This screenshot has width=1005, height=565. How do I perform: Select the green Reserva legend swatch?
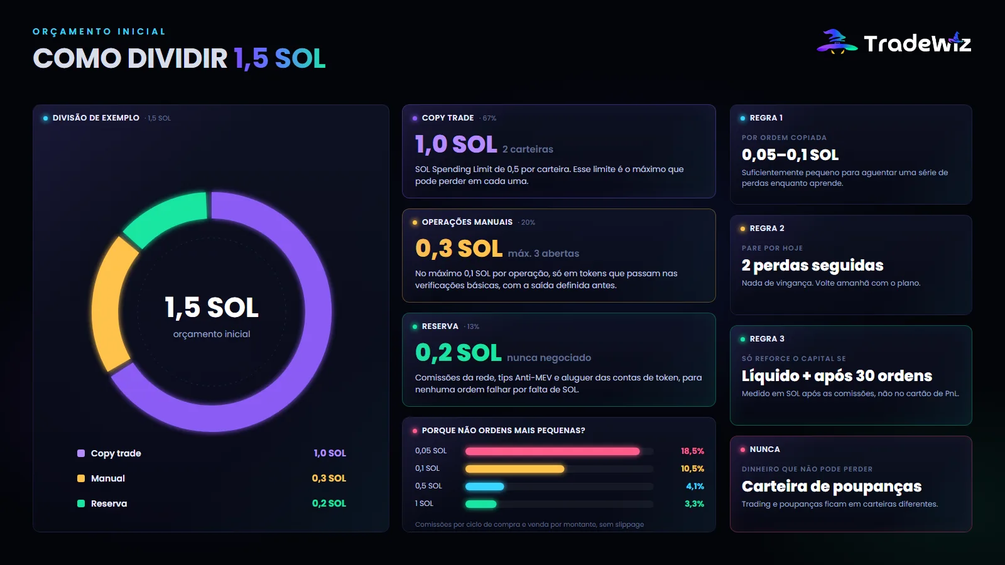(81, 503)
